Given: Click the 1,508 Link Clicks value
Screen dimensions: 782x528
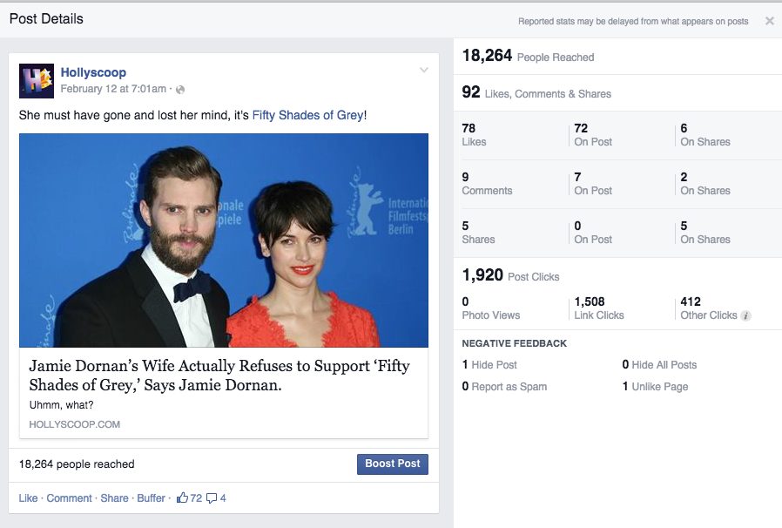Looking at the screenshot, I should click(x=599, y=308).
